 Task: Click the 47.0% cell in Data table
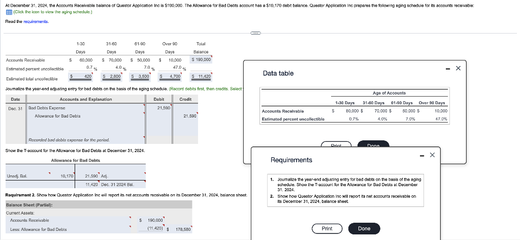(441, 119)
